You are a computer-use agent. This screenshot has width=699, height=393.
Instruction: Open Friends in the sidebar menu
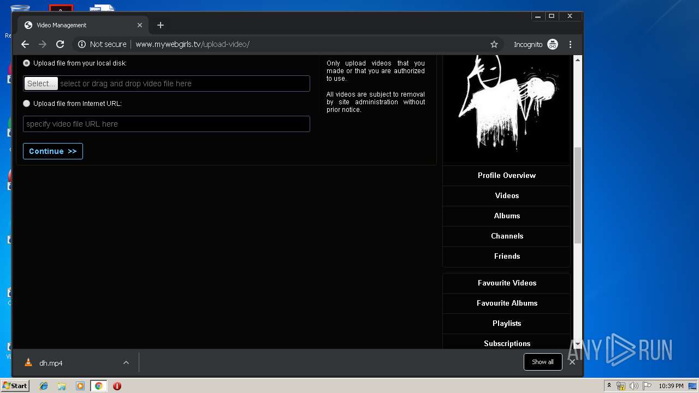[507, 256]
